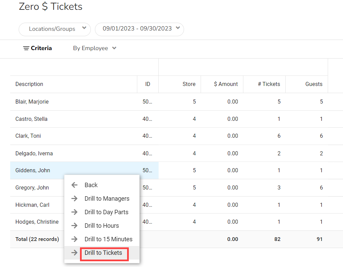Choose Drill to 15 Minutes option
The height and width of the screenshot is (267, 343).
pos(108,239)
